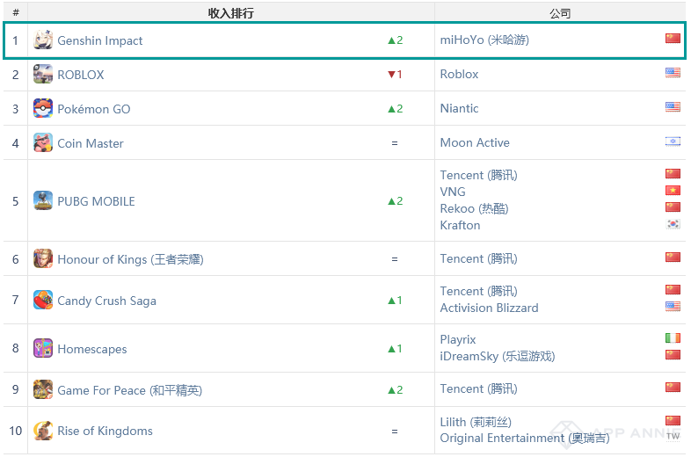Open the miHoYo company link
Screen dimensions: 691x457
click(484, 40)
